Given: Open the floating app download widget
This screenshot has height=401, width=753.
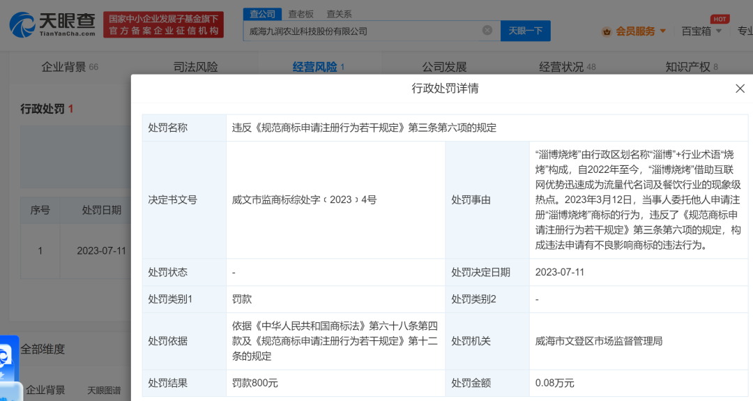Looking at the screenshot, I should pyautogui.click(x=8, y=358).
